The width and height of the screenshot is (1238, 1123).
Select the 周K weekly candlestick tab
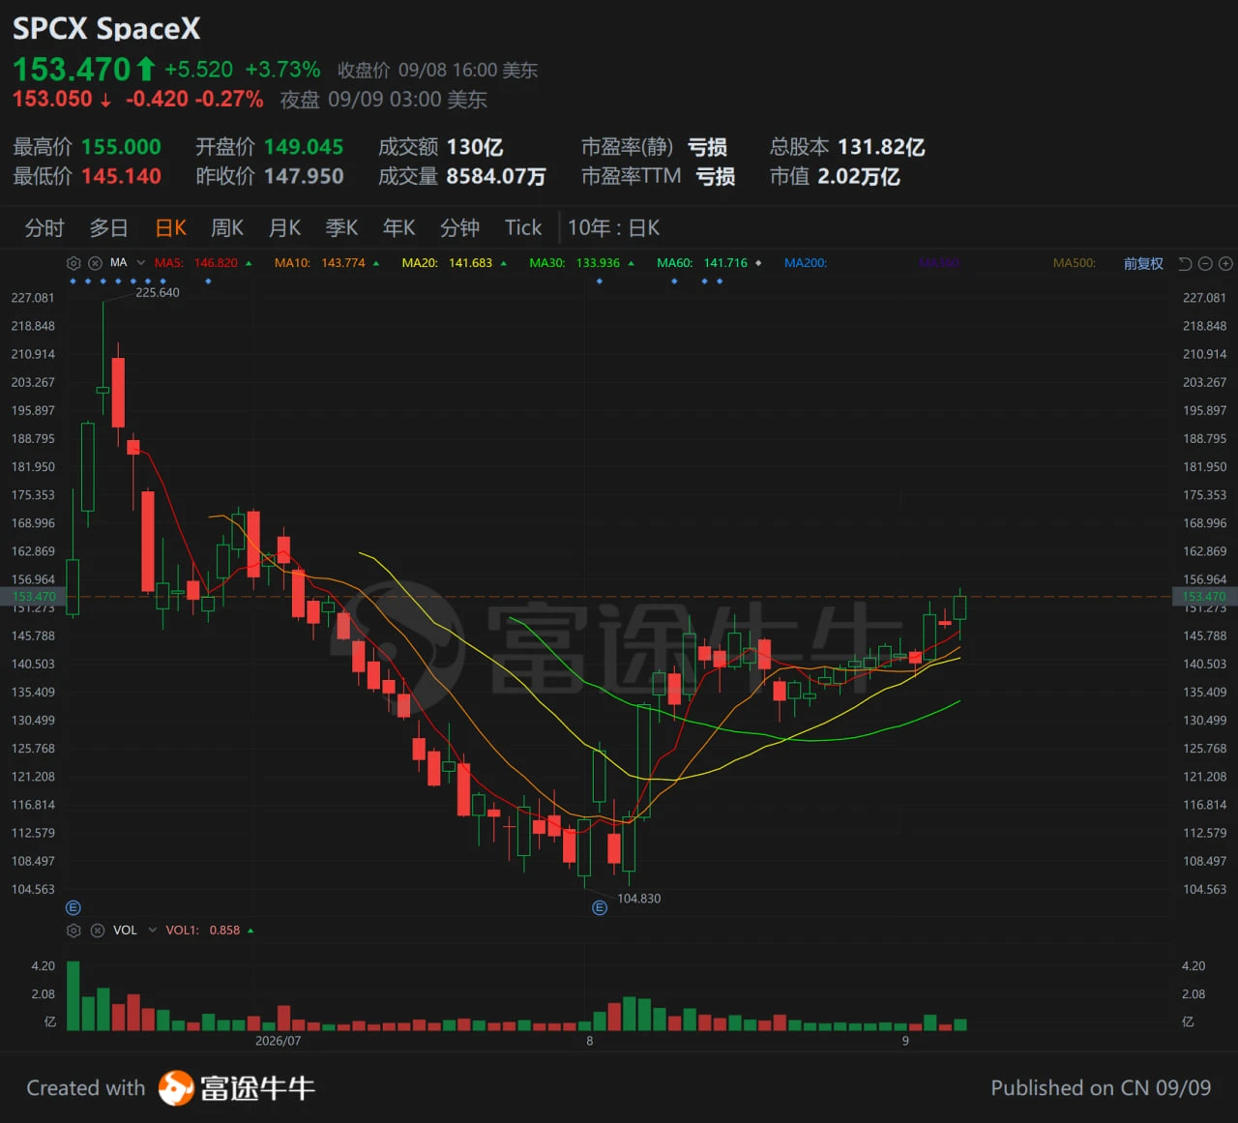227,228
